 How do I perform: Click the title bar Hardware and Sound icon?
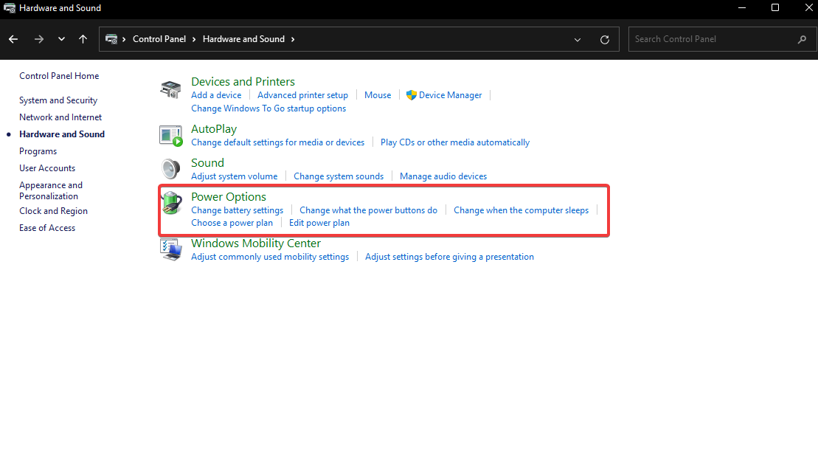click(x=10, y=8)
